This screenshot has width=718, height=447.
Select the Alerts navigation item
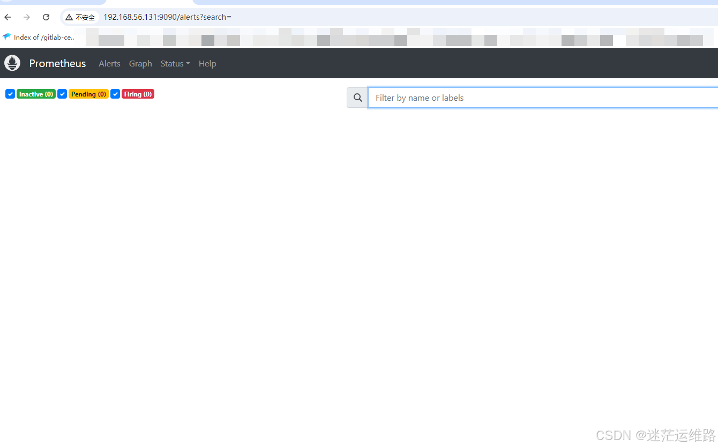[109, 63]
